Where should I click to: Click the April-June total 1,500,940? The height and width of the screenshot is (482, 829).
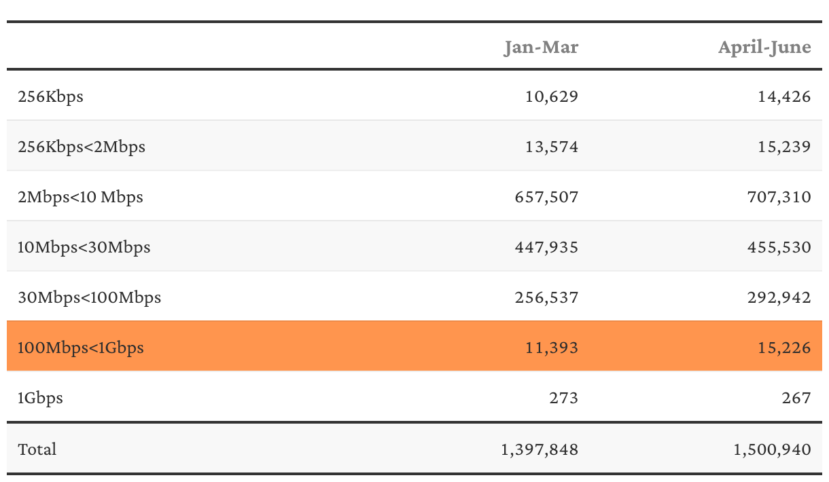[773, 449]
